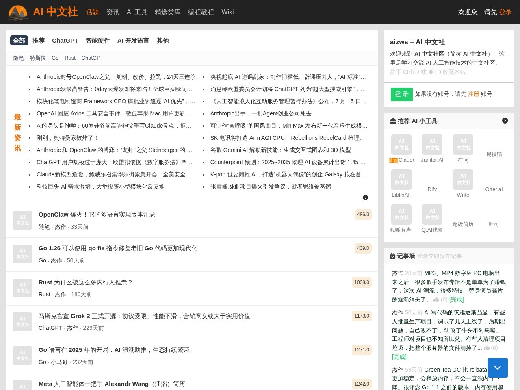Expand the blue chevron button at bottom right
This screenshot has height=390, width=520.
click(498, 368)
